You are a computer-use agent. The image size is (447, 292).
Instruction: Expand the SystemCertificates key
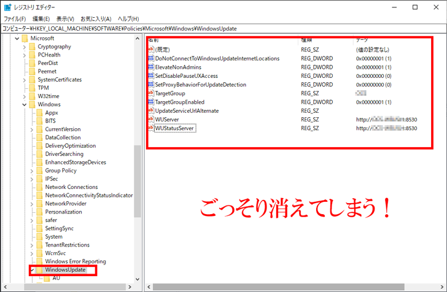tap(25, 80)
